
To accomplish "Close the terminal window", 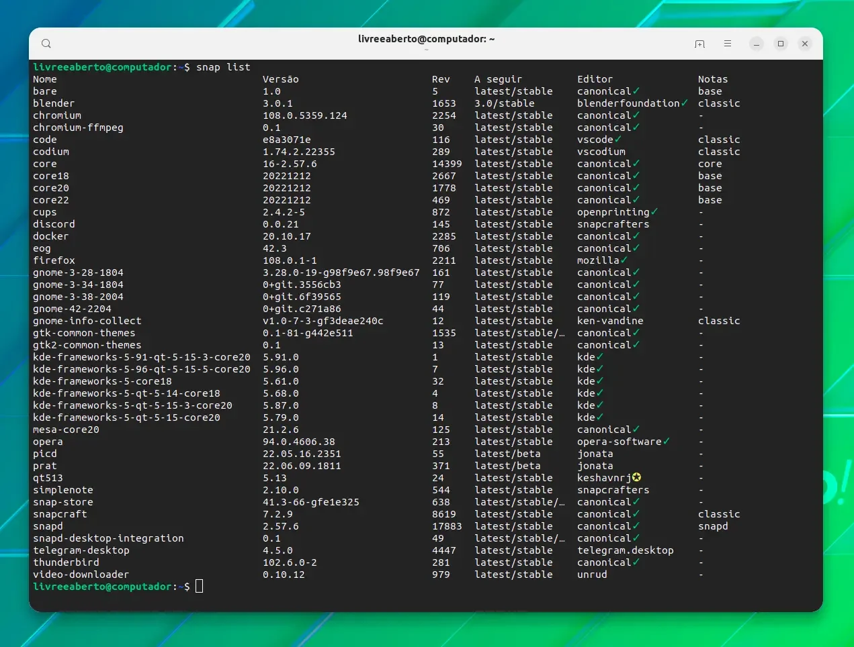I will [805, 44].
